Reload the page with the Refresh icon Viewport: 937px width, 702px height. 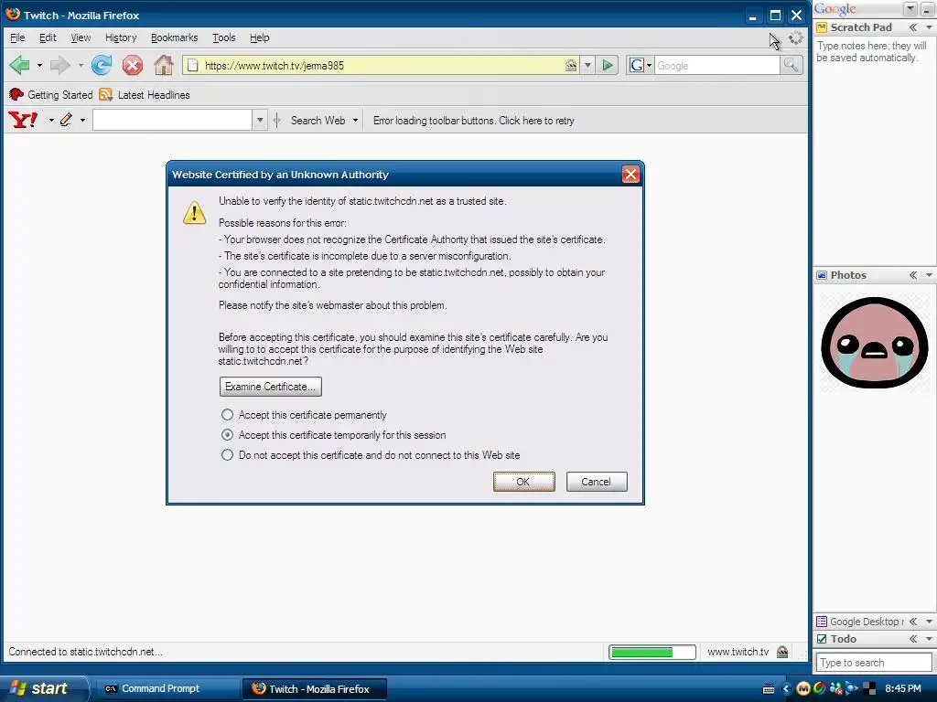click(x=102, y=65)
